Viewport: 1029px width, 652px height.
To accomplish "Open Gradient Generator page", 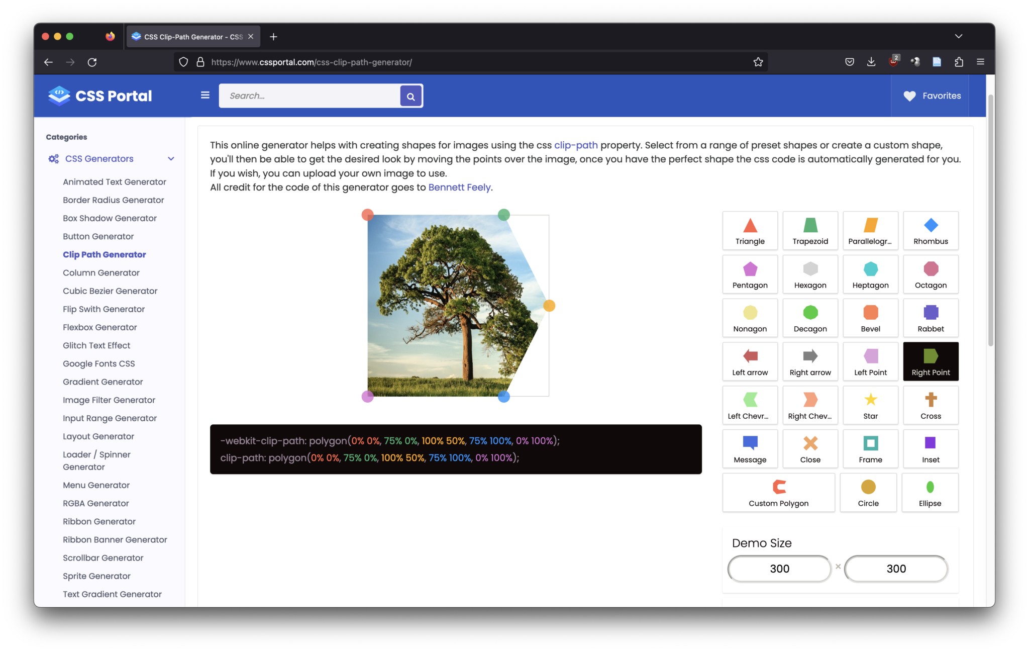I will (x=102, y=382).
